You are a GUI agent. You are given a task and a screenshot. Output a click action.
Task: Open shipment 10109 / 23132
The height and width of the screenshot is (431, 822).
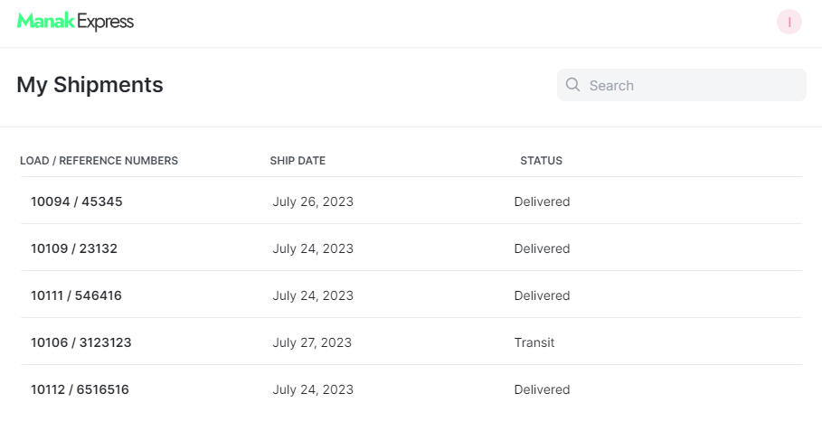pos(74,248)
